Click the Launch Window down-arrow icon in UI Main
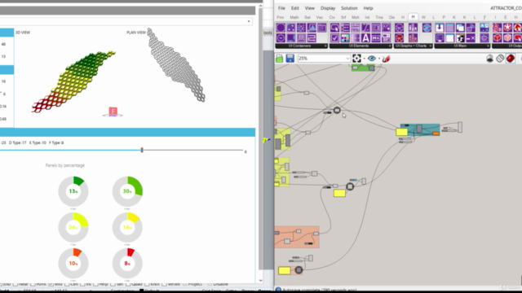522x293 pixels. pos(440,28)
